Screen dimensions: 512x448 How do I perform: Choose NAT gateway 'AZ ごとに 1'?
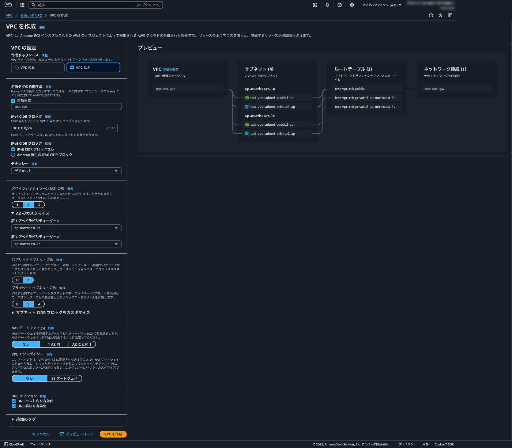click(x=82, y=344)
